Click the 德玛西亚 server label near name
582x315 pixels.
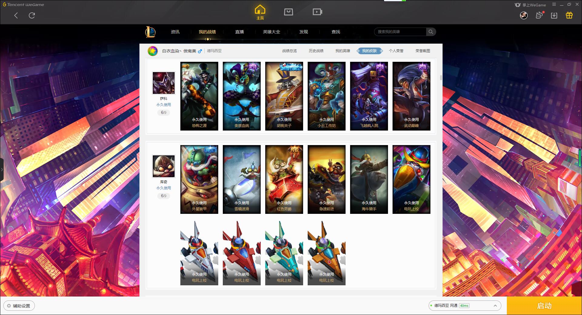tap(214, 51)
